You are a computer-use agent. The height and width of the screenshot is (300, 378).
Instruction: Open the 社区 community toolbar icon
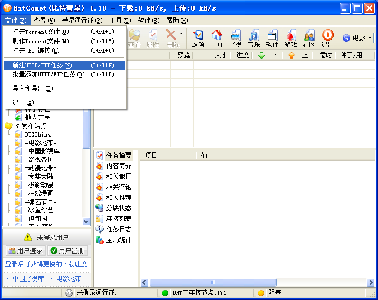[309, 38]
